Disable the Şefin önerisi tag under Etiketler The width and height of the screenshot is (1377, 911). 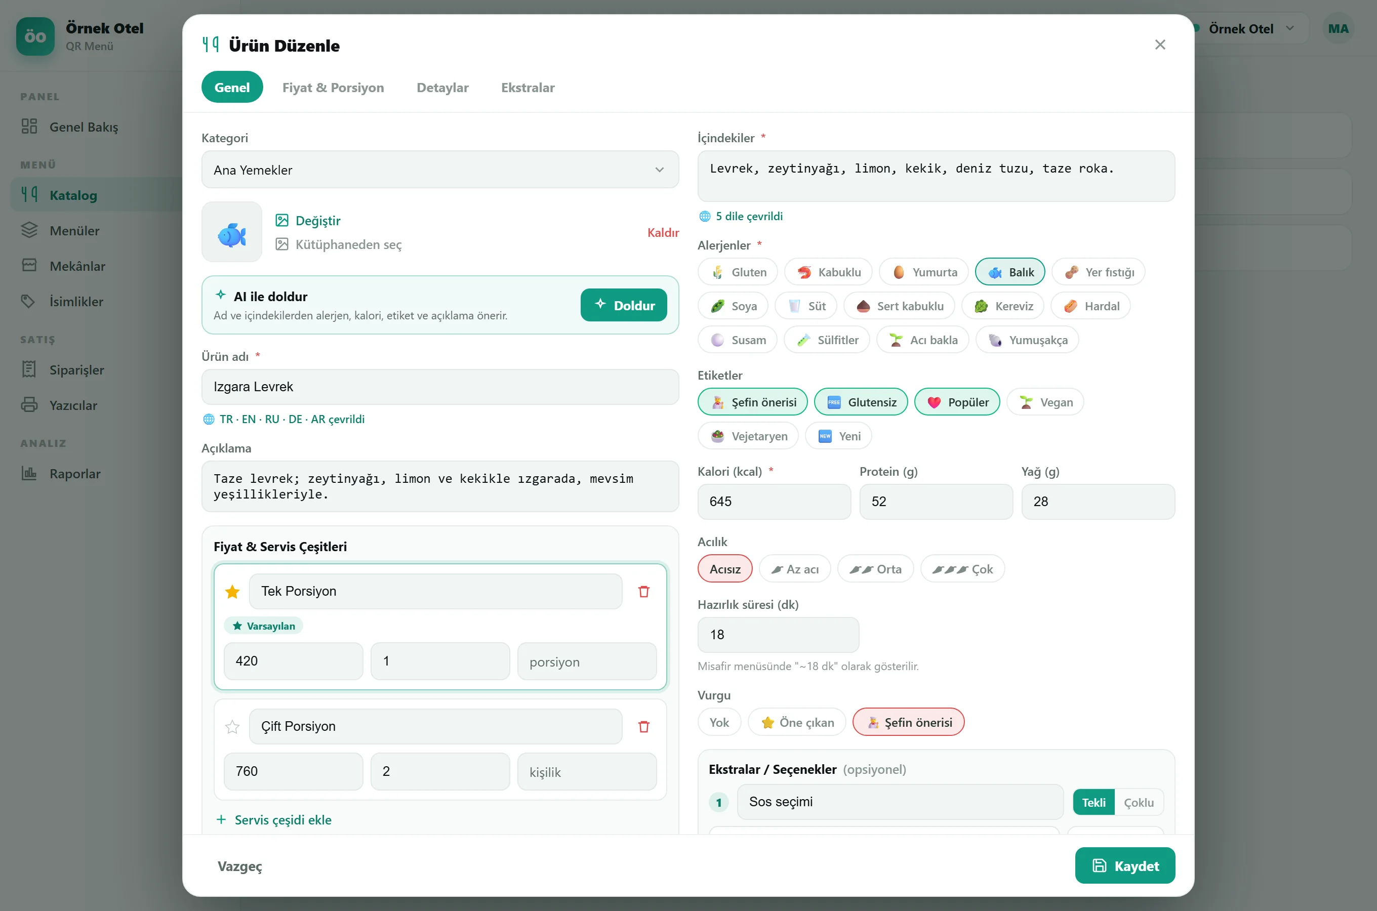(752, 402)
